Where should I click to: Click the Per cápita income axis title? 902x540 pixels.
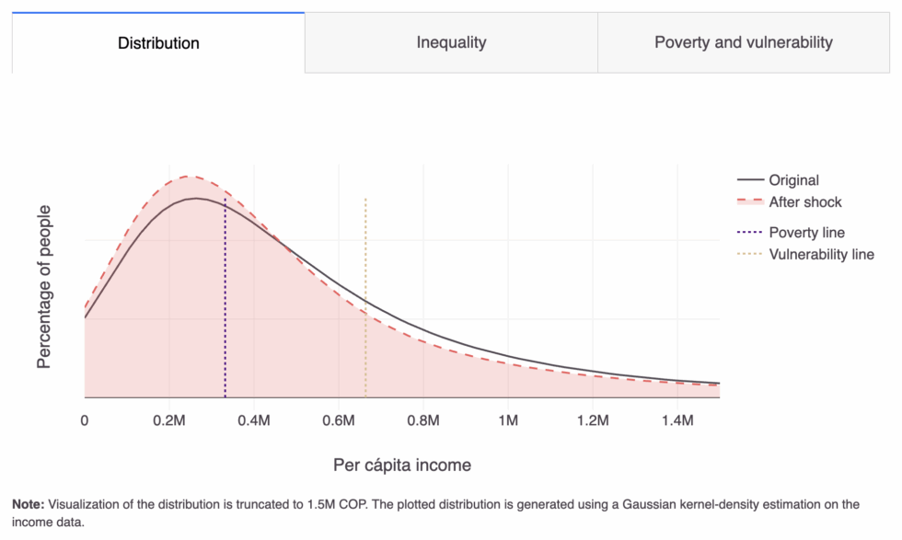click(x=402, y=465)
